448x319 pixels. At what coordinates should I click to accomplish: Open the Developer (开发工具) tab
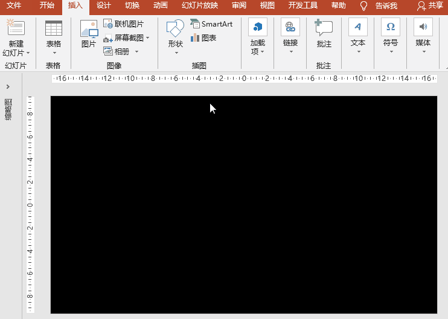click(x=303, y=5)
